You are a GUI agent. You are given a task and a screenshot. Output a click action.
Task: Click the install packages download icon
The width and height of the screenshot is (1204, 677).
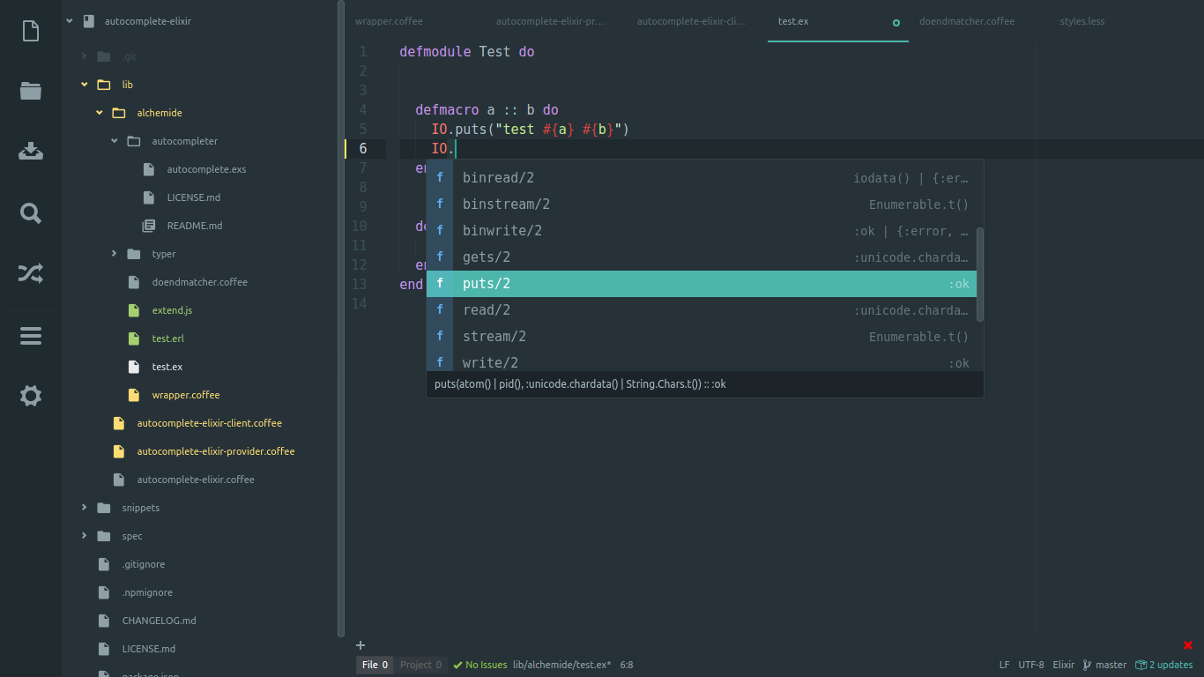[x=30, y=151]
